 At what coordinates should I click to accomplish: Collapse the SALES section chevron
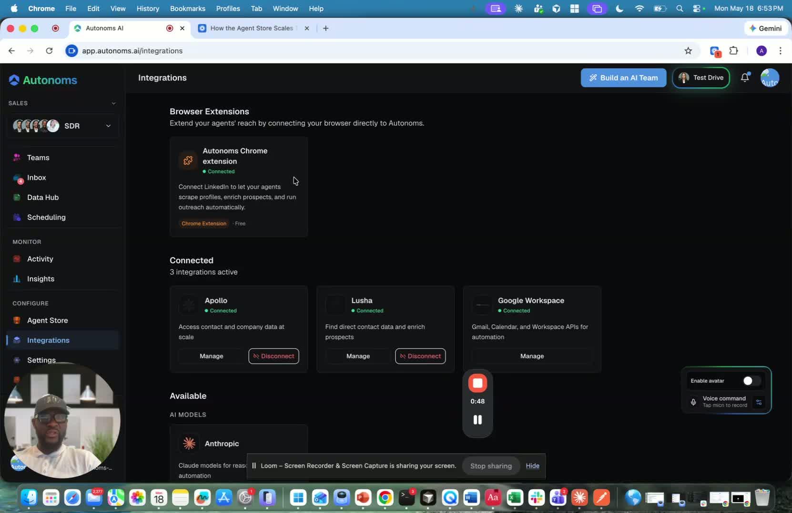pos(113,103)
